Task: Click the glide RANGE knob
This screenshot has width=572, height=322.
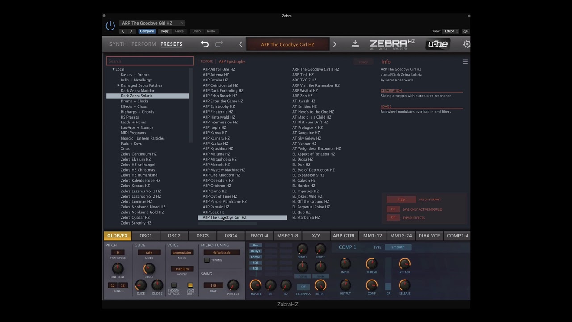Action: (x=149, y=268)
